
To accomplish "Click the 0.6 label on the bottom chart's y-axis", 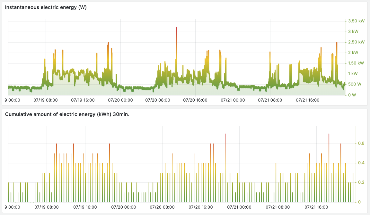I will (361, 143).
